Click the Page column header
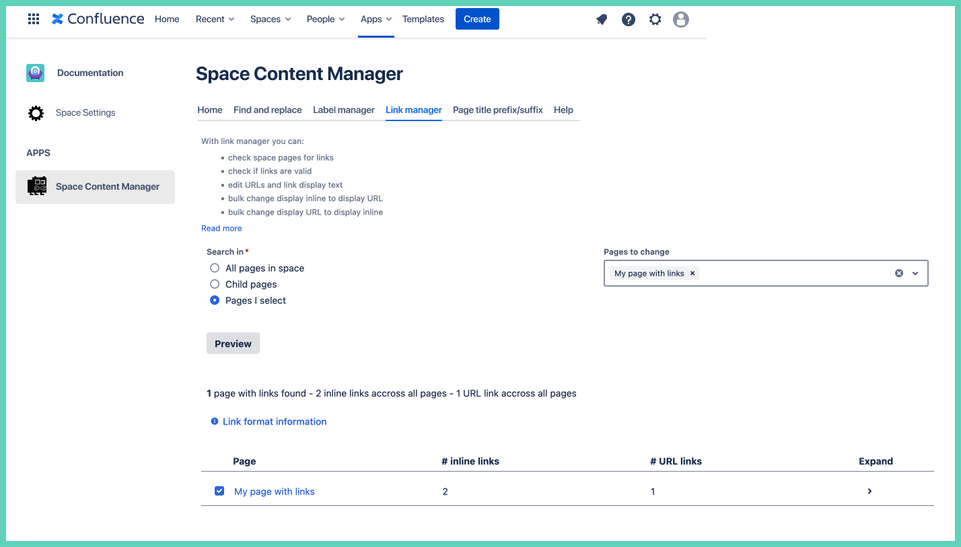The width and height of the screenshot is (961, 547). click(244, 461)
